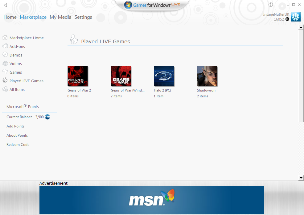Go to the Settings tab

pyautogui.click(x=83, y=17)
